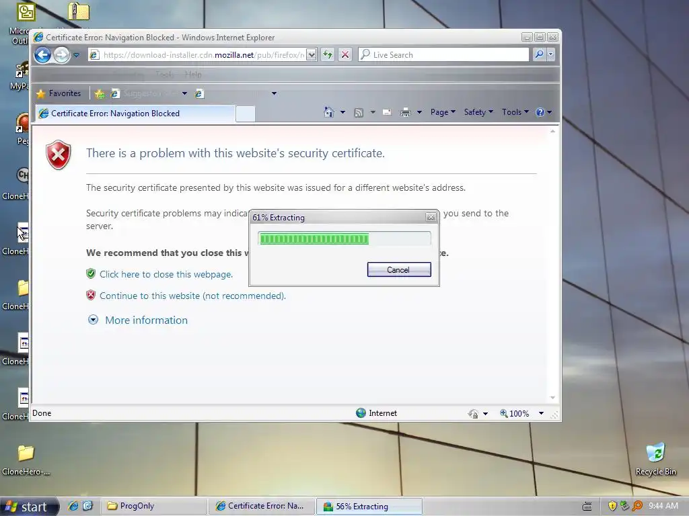Screen dimensions: 689x516
Task: Click the Read Mail envelope icon
Action: [x=387, y=112]
